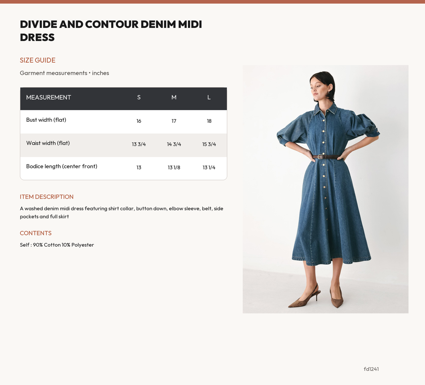
Task: Click bodice length value 13 1/8
Action: [x=174, y=167]
